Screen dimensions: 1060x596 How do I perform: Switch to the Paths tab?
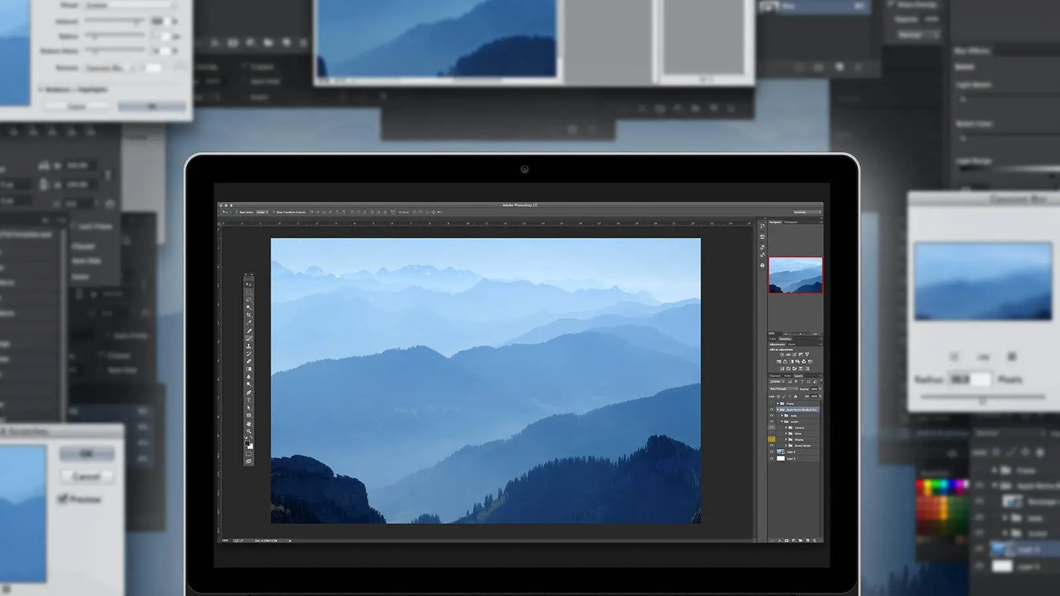tap(787, 375)
